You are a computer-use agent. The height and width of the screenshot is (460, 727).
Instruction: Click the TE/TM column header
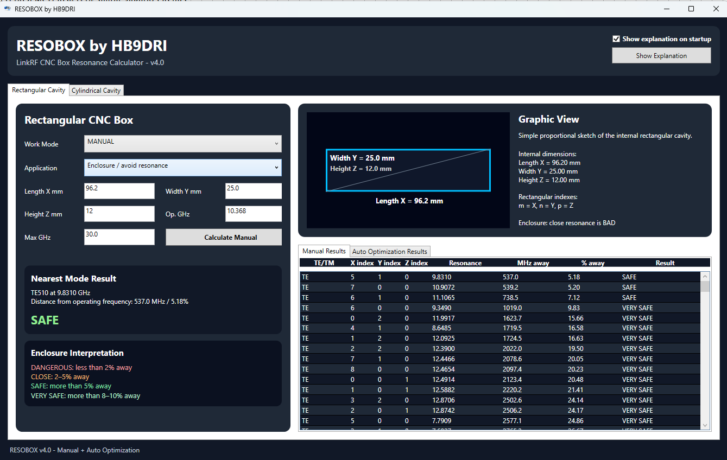point(324,263)
